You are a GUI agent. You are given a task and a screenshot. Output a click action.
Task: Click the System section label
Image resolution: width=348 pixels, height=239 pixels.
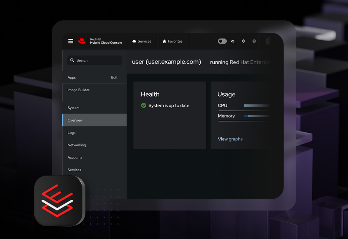(x=74, y=108)
